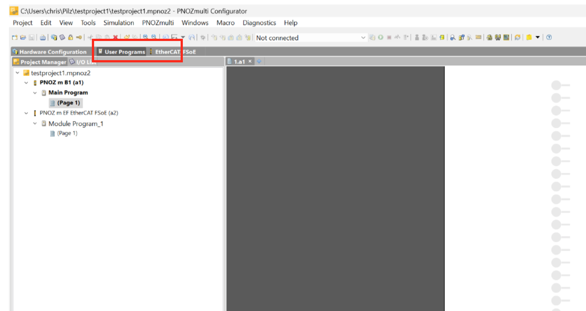Select the Project Manager tab
The image size is (586, 311).
pyautogui.click(x=40, y=62)
